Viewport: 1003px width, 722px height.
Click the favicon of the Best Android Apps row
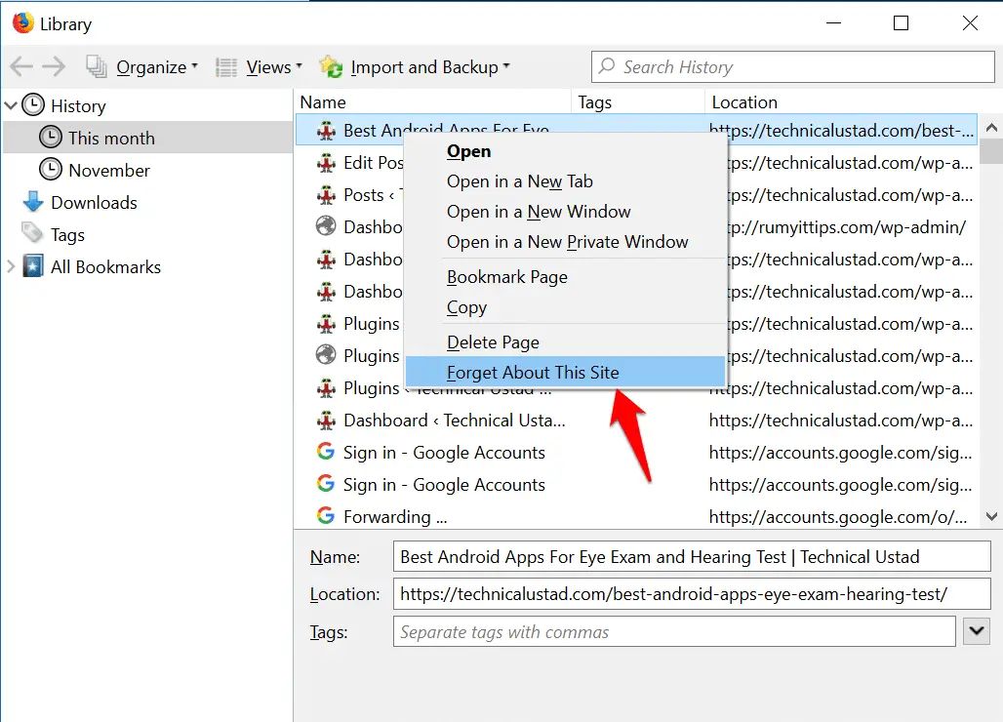click(326, 131)
